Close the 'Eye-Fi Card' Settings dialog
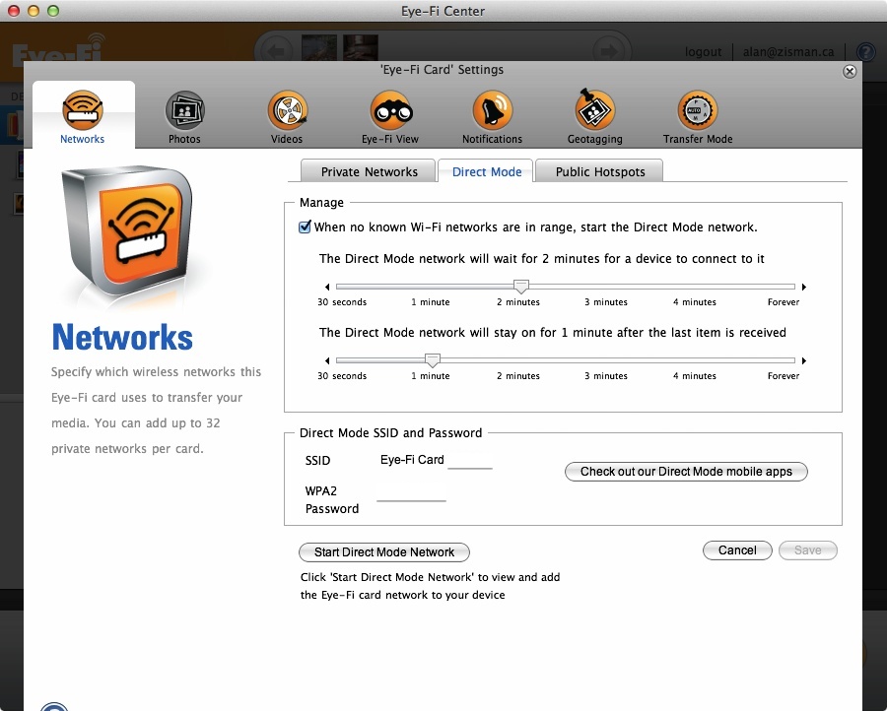 (x=850, y=71)
